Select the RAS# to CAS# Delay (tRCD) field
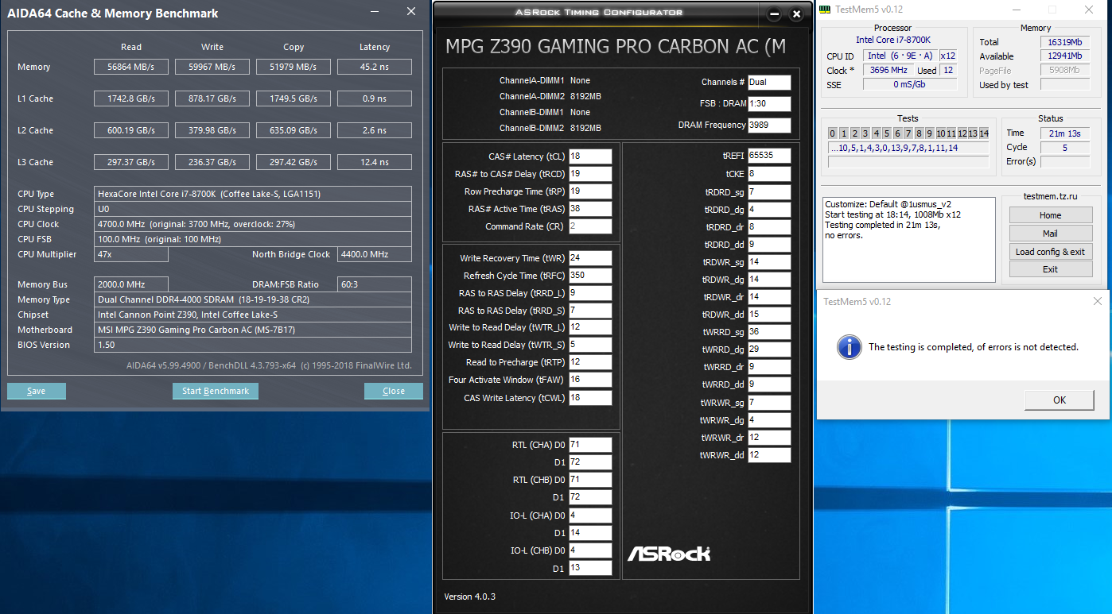The width and height of the screenshot is (1112, 614). click(x=590, y=174)
